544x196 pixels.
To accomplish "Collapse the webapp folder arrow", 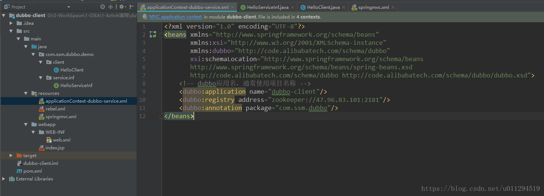I will pyautogui.click(x=26, y=124).
